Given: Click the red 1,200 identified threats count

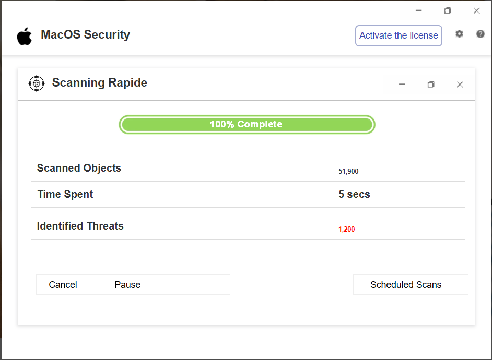Looking at the screenshot, I should click(347, 229).
